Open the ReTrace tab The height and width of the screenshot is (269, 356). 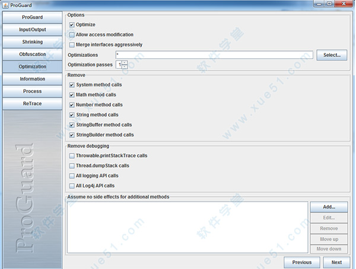(x=32, y=104)
